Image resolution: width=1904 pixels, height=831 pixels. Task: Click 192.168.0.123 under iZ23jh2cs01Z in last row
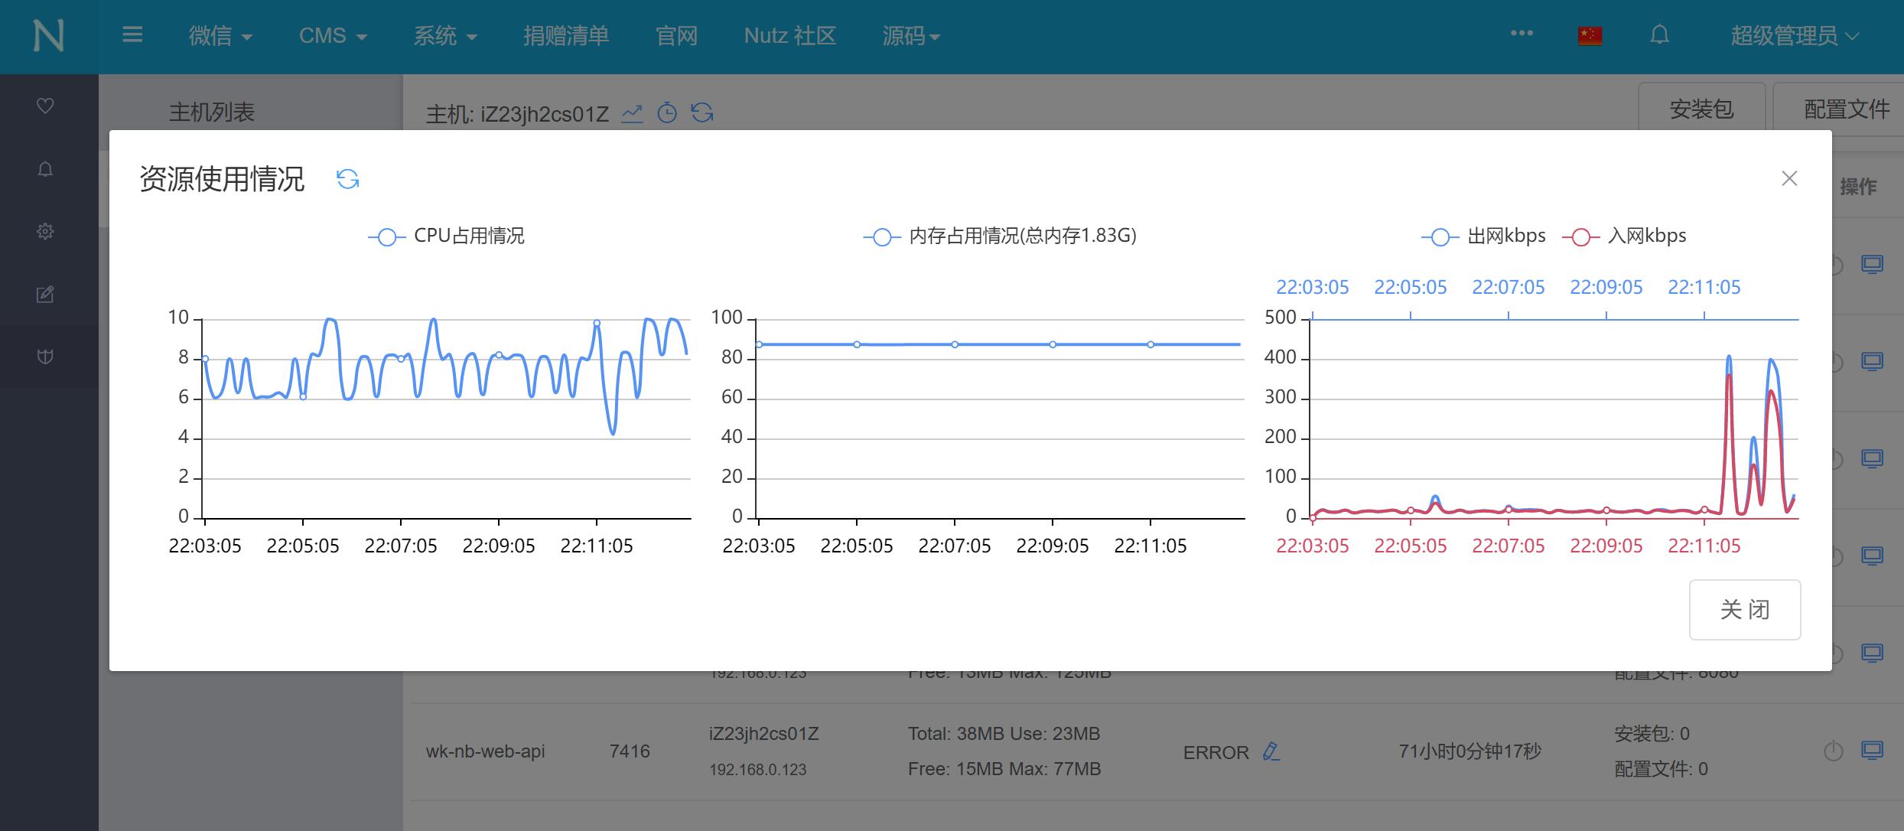tap(757, 770)
